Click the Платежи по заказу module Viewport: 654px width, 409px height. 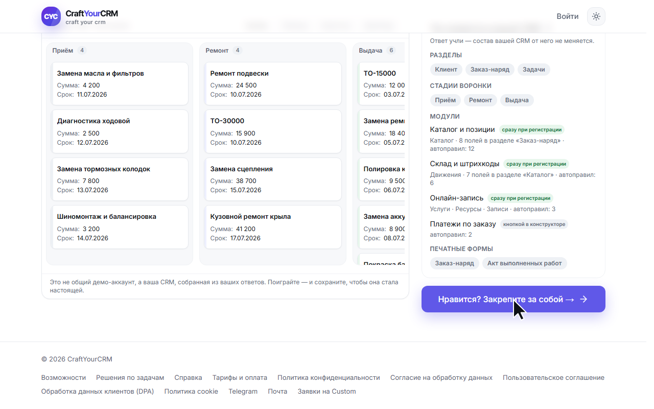(x=463, y=224)
